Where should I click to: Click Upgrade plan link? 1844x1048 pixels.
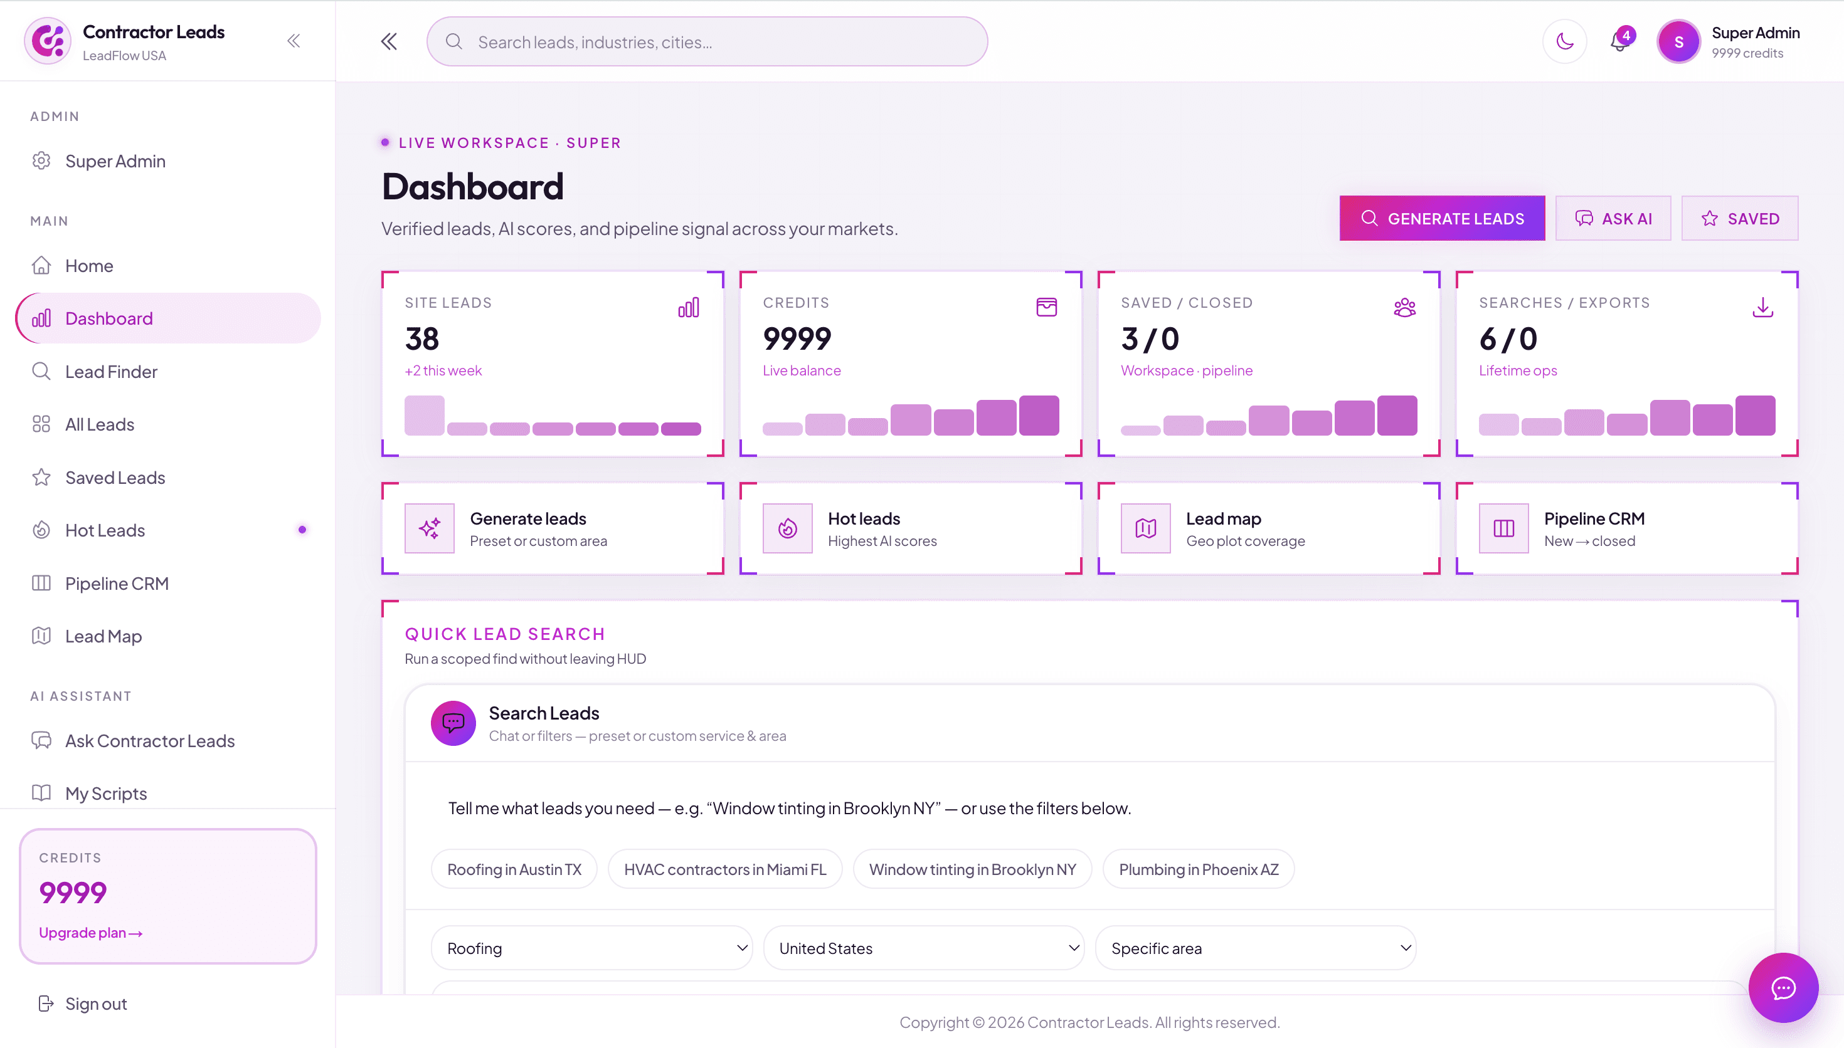[91, 933]
